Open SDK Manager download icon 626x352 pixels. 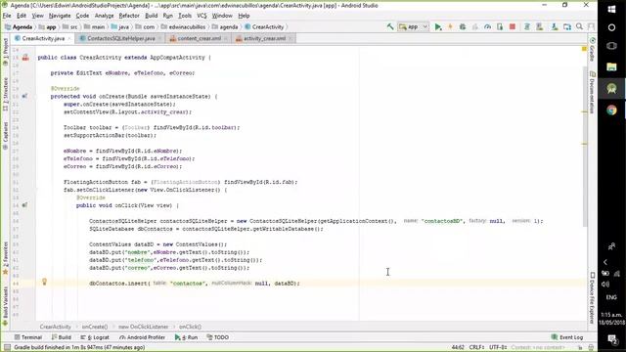point(555,26)
